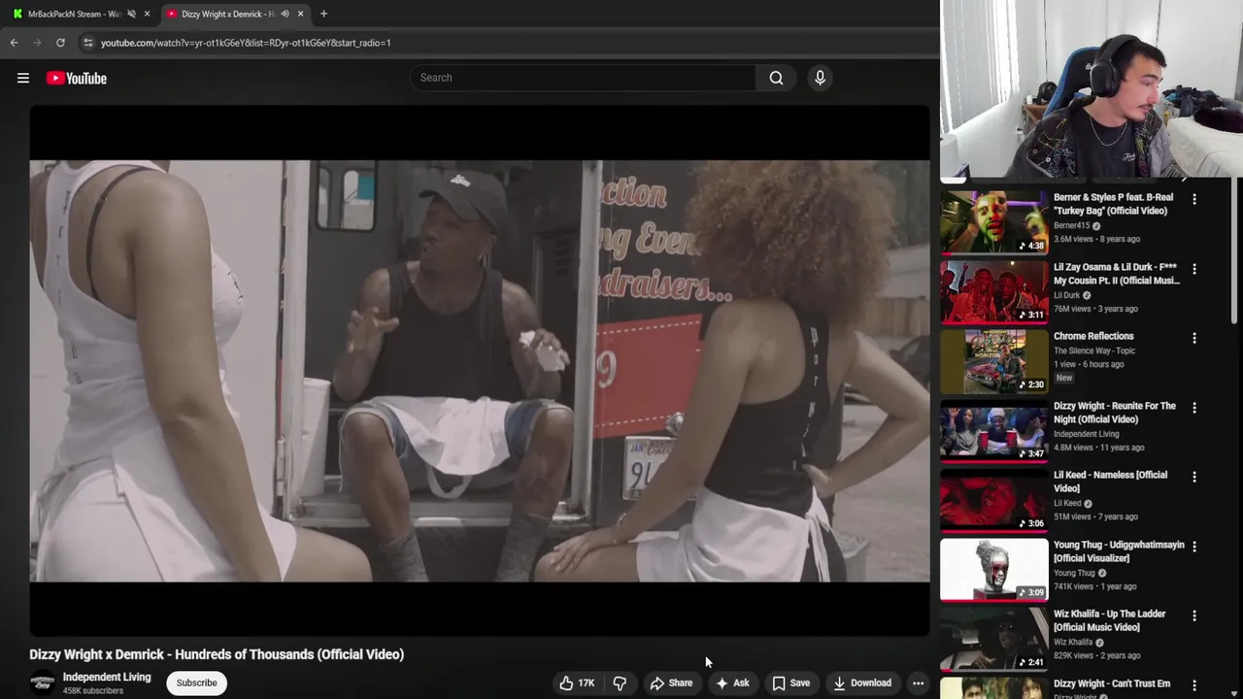The image size is (1243, 699).
Task: Open Dizzy Wright Can't Trust Em title
Action: (1112, 683)
